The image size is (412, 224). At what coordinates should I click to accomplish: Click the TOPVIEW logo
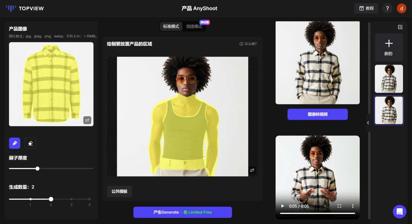pyautogui.click(x=25, y=8)
